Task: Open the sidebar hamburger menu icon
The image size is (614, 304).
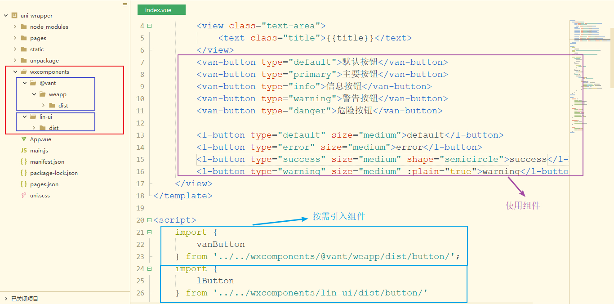Action: pos(125,4)
